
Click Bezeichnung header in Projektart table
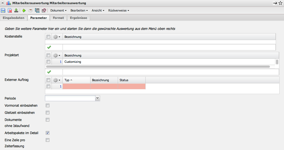(171, 55)
